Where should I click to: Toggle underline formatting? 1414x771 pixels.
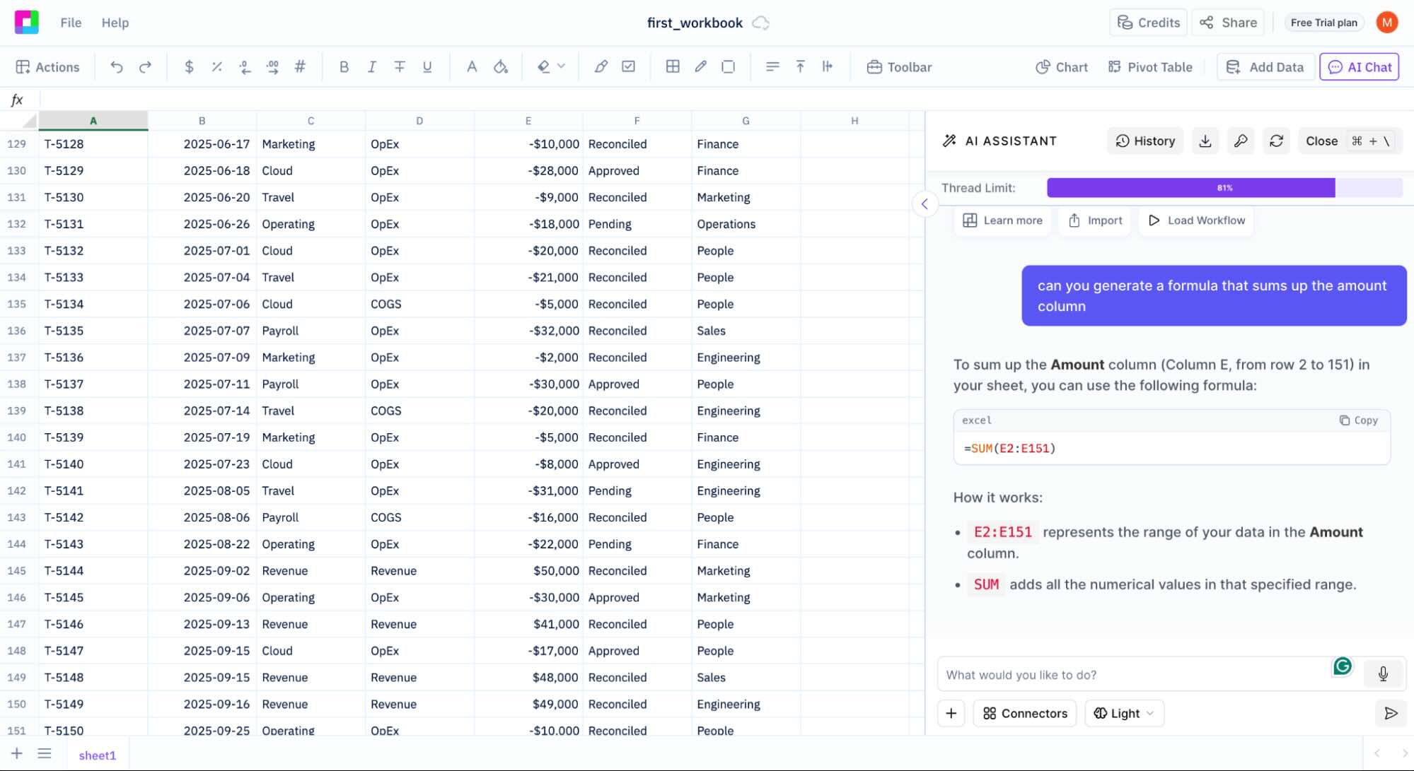pos(427,67)
